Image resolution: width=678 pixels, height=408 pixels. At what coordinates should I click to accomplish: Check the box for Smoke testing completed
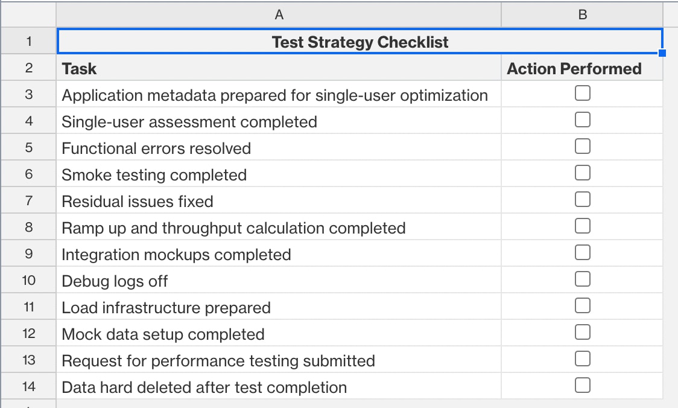[582, 173]
